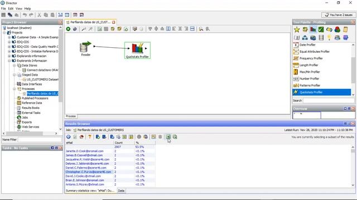Image resolution: width=357 pixels, height=200 pixels.
Task: Click the undo arrow in the main toolbar
Action: pos(25,15)
